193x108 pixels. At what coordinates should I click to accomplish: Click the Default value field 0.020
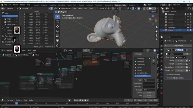point(149,93)
